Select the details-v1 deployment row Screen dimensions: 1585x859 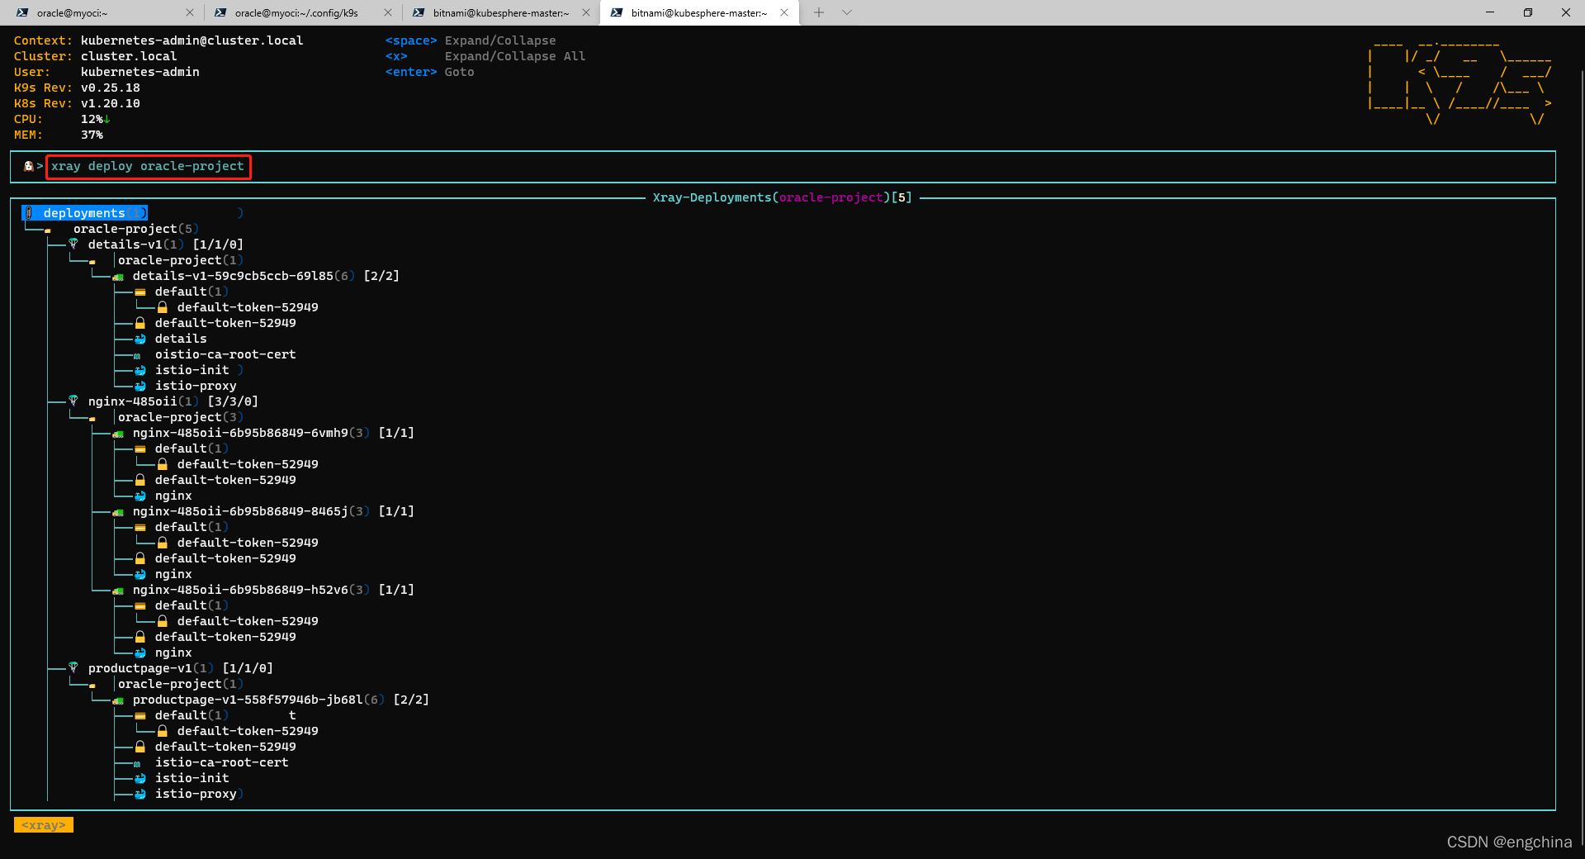click(165, 244)
